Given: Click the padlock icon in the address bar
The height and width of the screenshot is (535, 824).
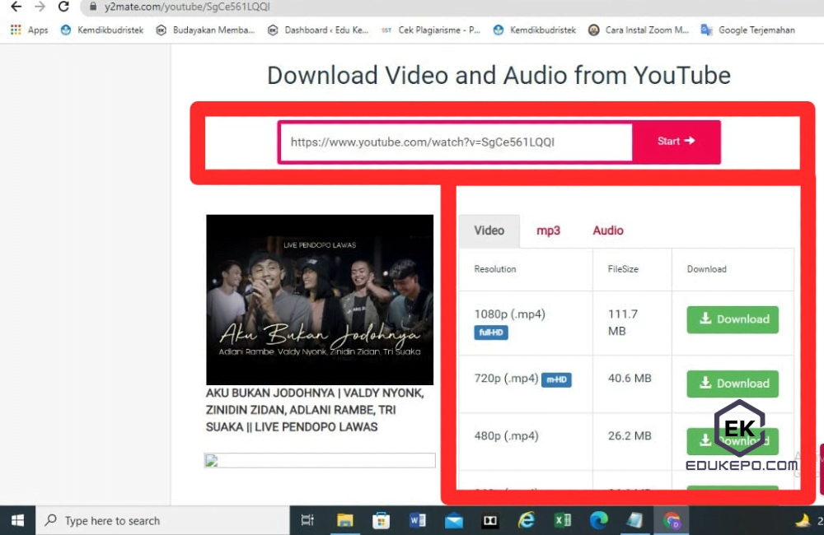Looking at the screenshot, I should pos(93,7).
